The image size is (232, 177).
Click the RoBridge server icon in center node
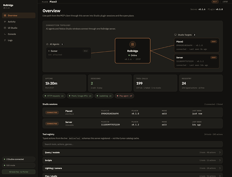coord(133,44)
